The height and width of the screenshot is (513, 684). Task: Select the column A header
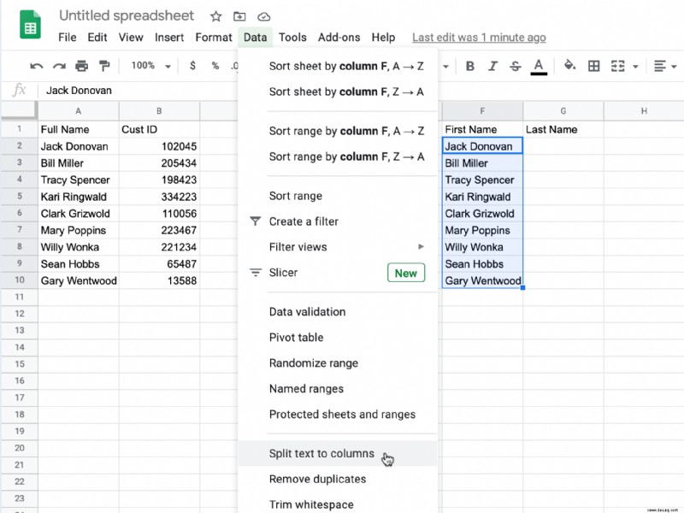click(79, 111)
